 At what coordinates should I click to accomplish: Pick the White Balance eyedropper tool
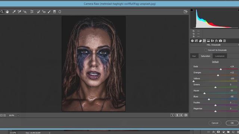click(14, 12)
